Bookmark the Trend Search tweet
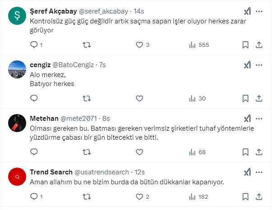This screenshot has height=210, width=276. [x=246, y=196]
